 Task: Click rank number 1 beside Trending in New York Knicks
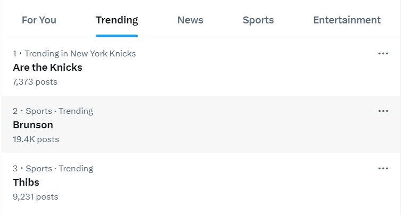click(x=15, y=54)
